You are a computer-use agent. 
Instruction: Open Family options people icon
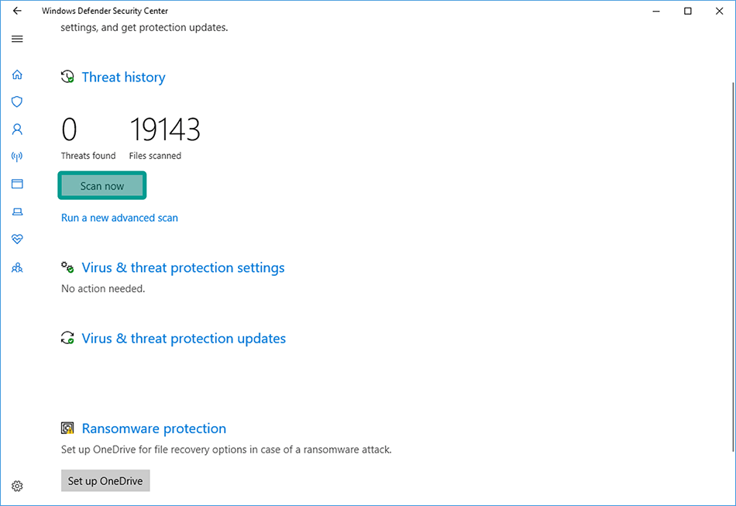coord(17,268)
